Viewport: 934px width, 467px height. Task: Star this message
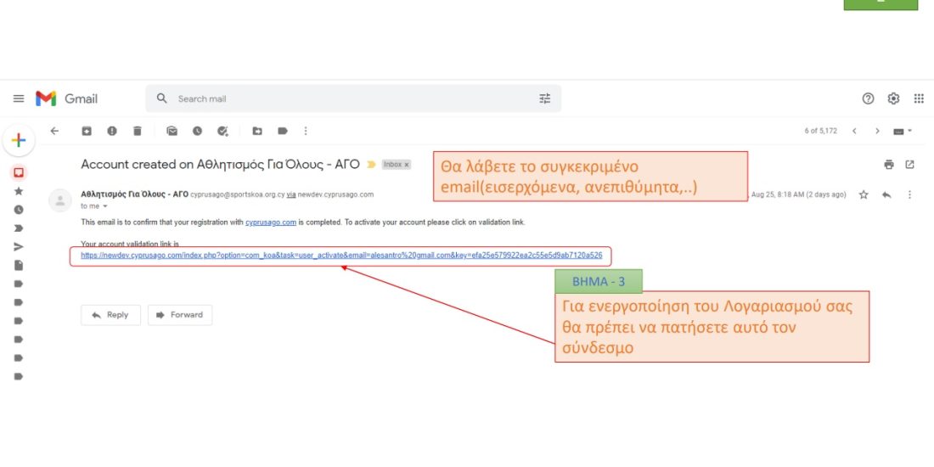click(x=864, y=194)
